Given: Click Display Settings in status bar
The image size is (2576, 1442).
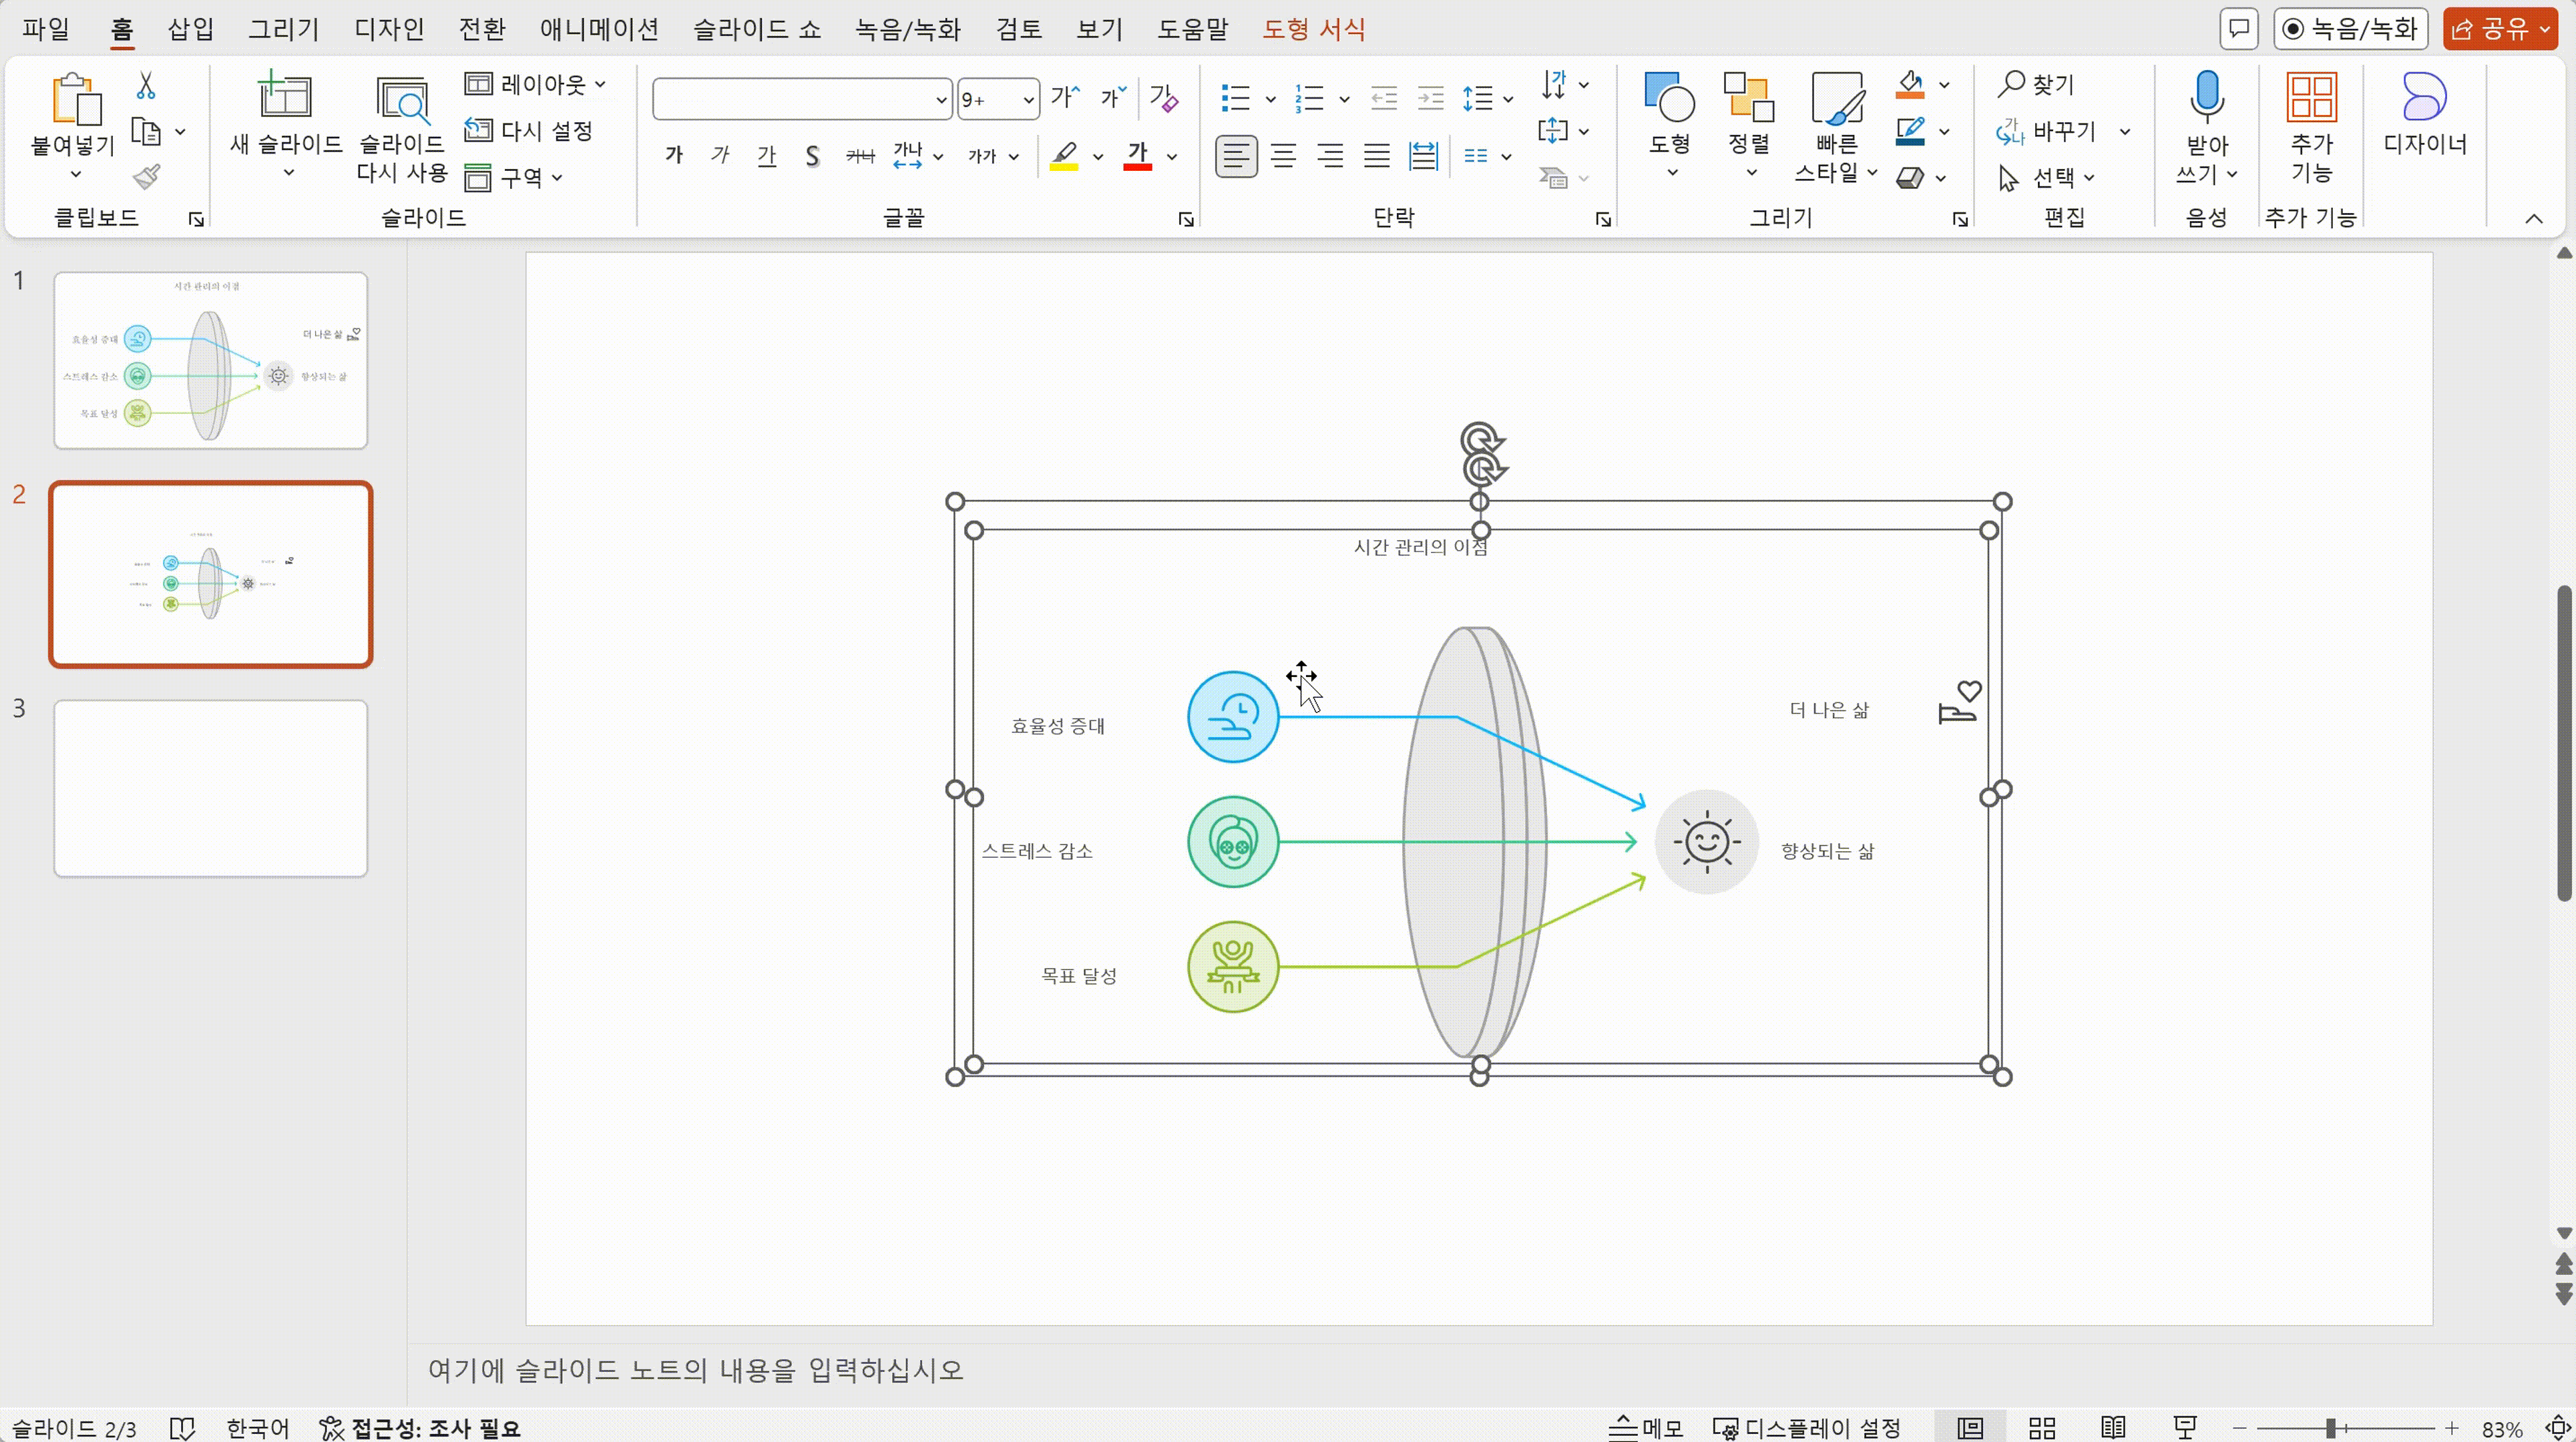Looking at the screenshot, I should (x=1807, y=1428).
